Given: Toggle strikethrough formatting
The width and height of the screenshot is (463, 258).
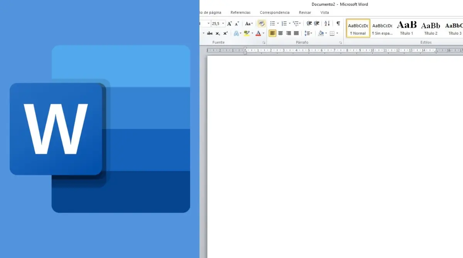Looking at the screenshot, I should click(210, 34).
